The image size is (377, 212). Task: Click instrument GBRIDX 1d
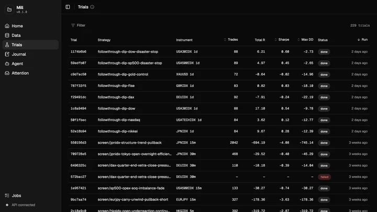click(x=185, y=85)
